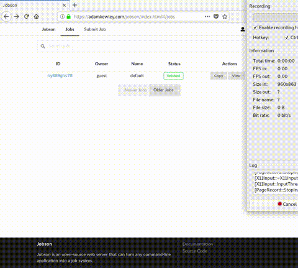
Task: Load Older Jobs
Action: (165, 90)
